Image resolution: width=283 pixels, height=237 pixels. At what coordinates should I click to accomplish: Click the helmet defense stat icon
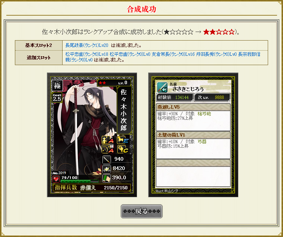[x=106, y=169]
